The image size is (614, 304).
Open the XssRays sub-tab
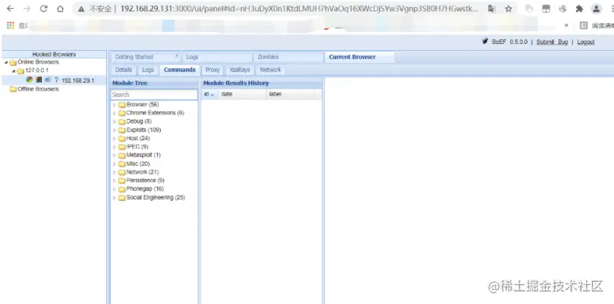click(240, 70)
